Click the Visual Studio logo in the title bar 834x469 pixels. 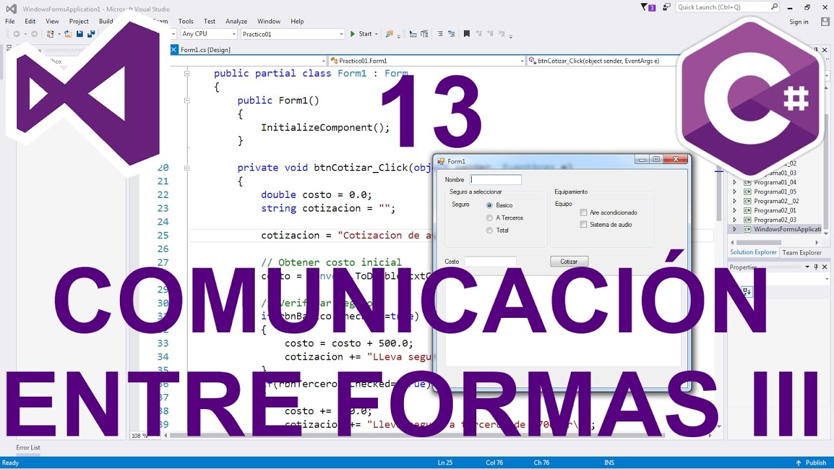[11, 9]
